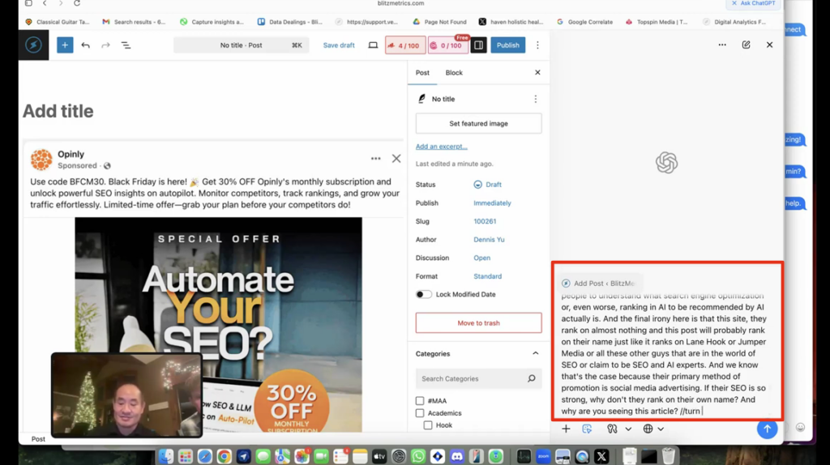Toggle the settings sidebar panel icon
830x465 pixels.
click(x=479, y=45)
